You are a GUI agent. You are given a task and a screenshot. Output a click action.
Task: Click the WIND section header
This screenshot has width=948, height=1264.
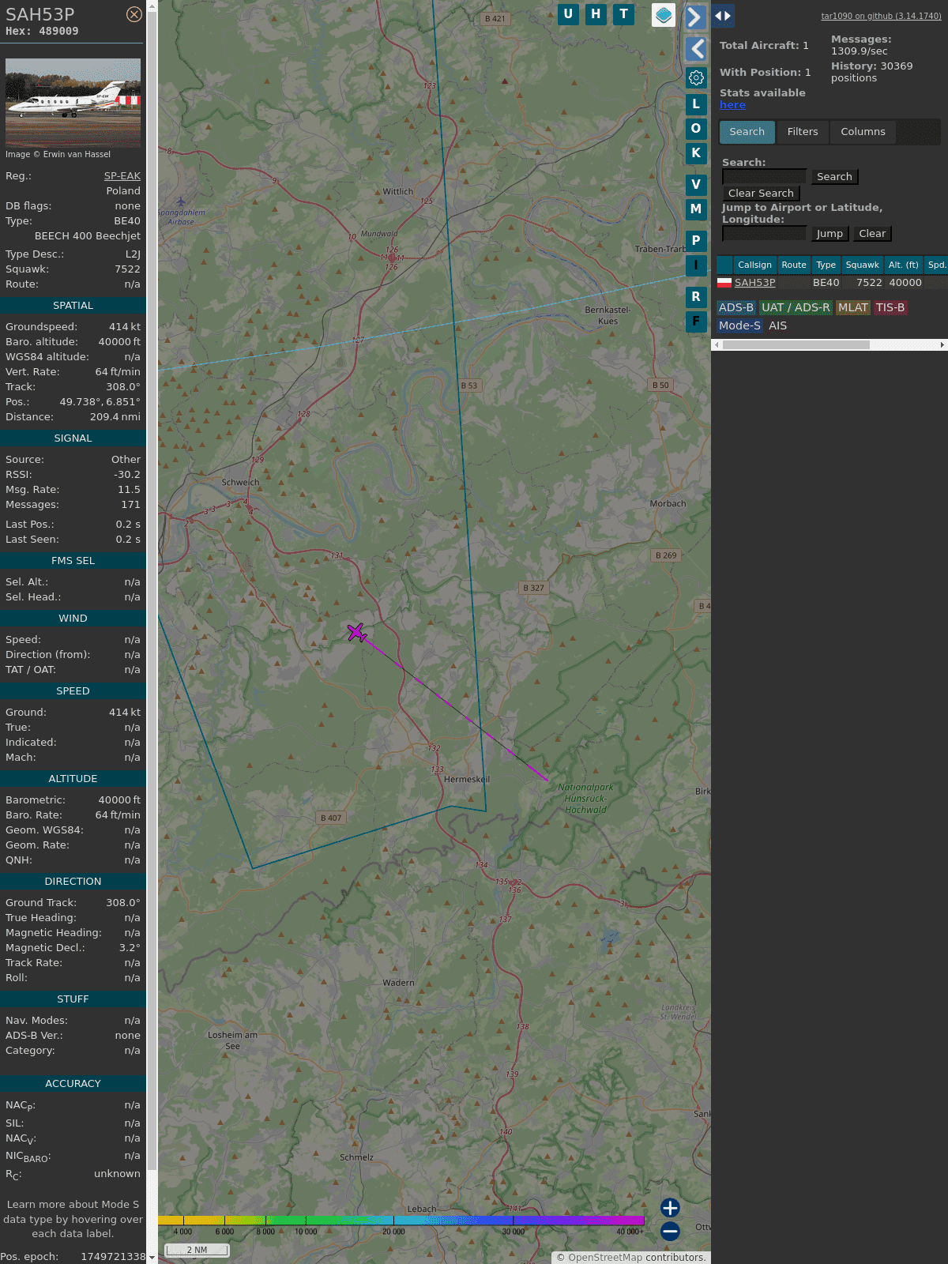73,619
